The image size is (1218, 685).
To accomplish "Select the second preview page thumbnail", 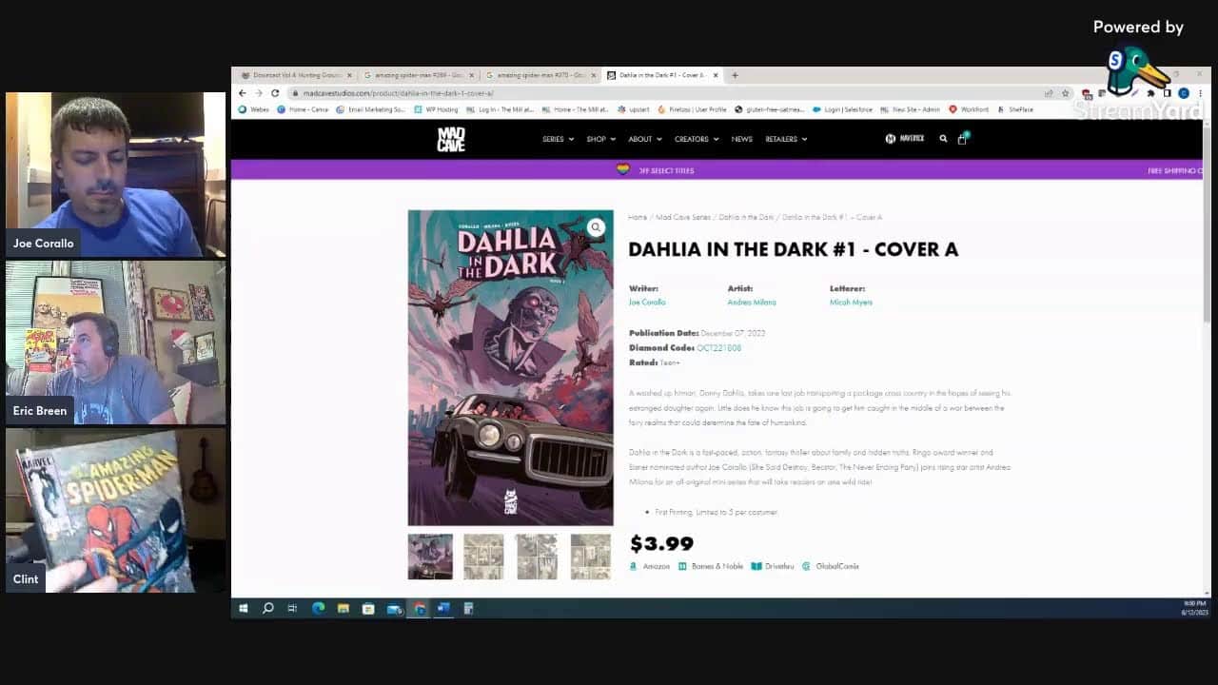I will coord(482,557).
